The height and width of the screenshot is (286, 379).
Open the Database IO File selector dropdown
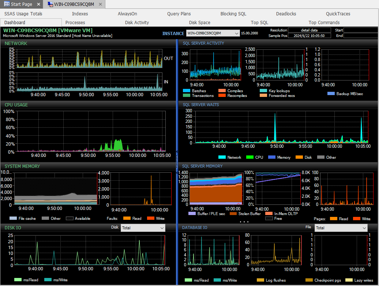[341, 228]
